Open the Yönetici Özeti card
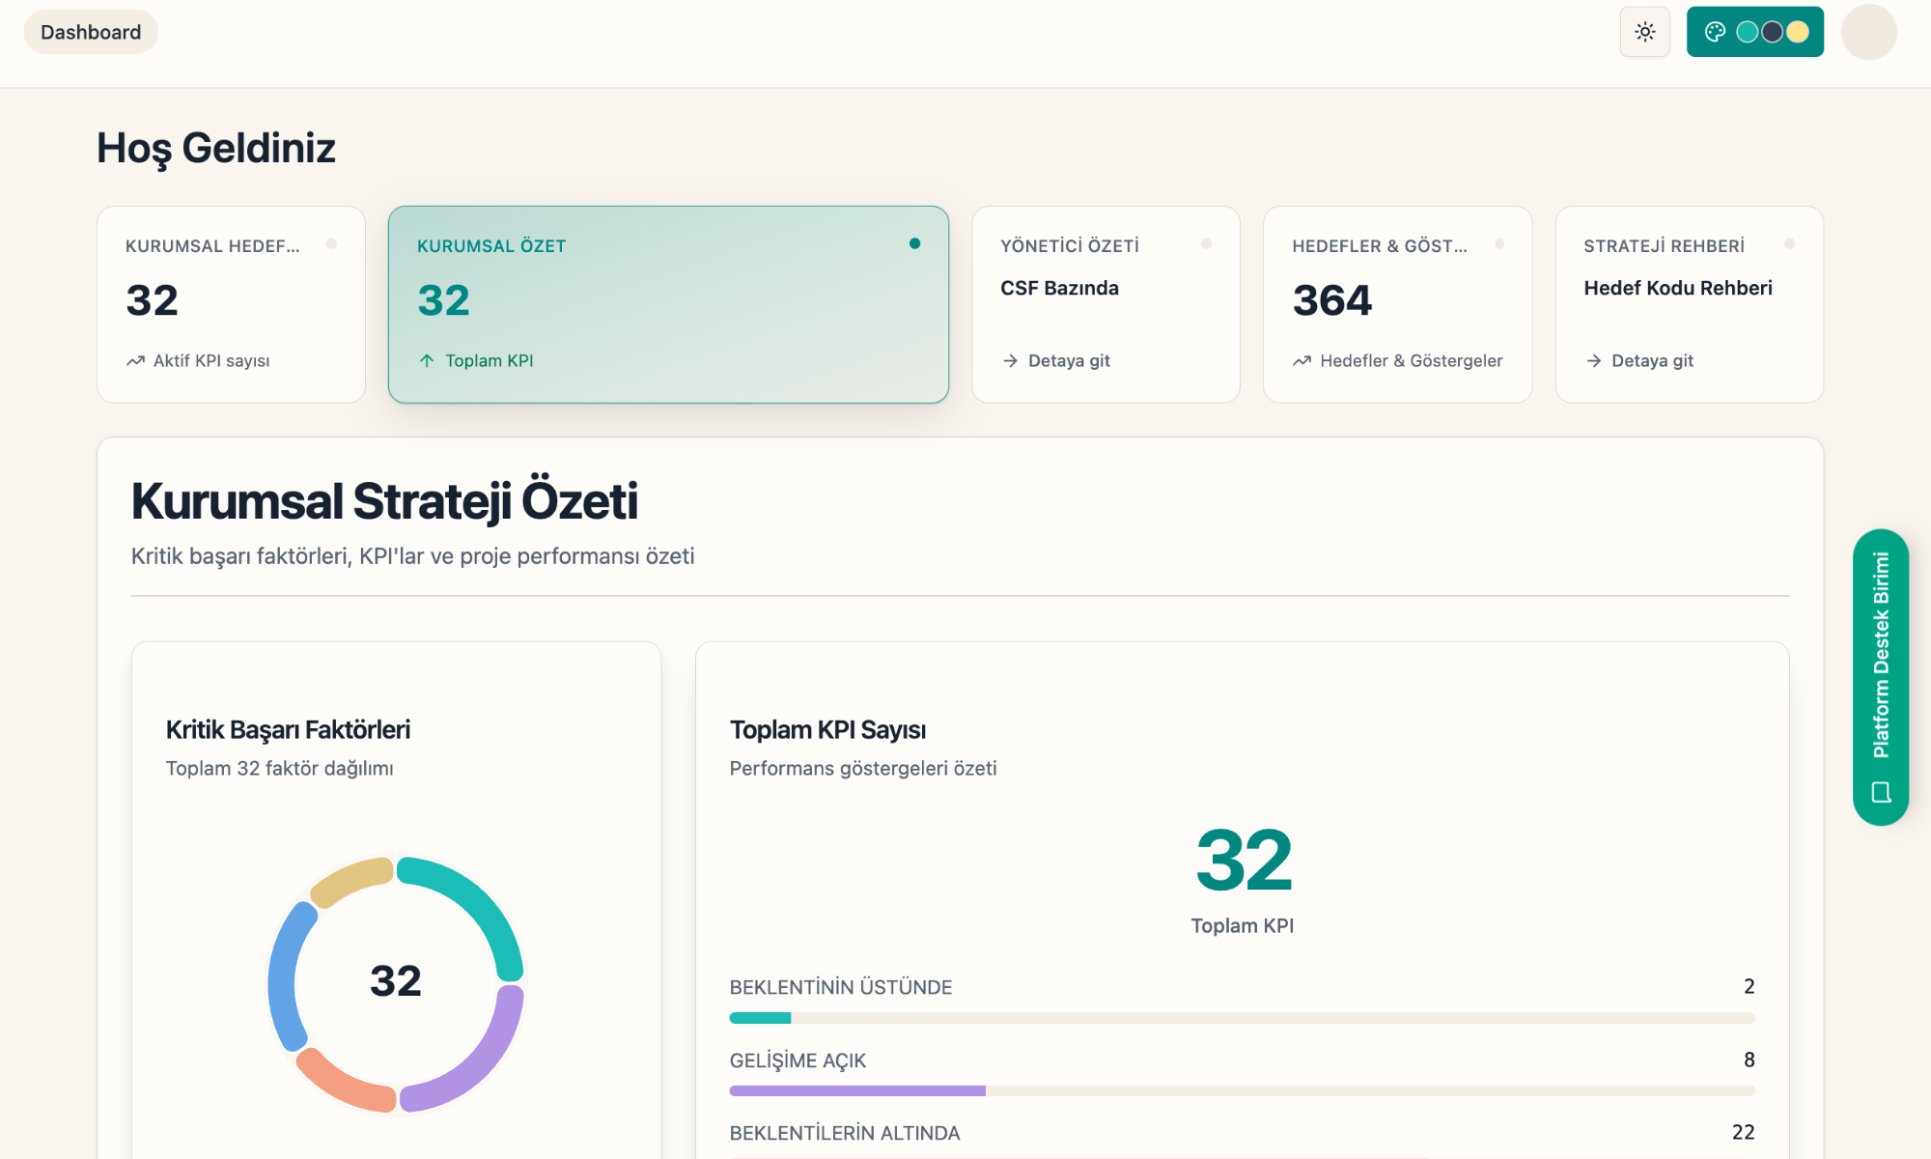This screenshot has height=1159, width=1931. 1105,304
